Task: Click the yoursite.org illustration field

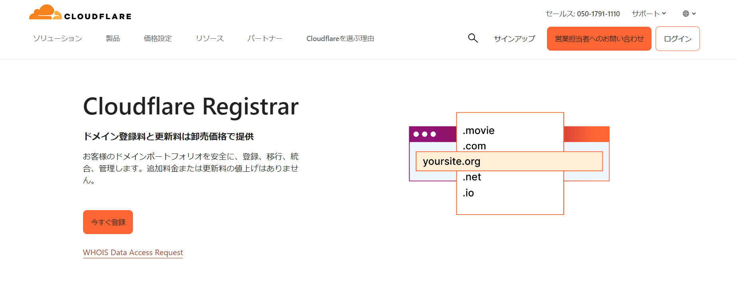Action: 509,161
